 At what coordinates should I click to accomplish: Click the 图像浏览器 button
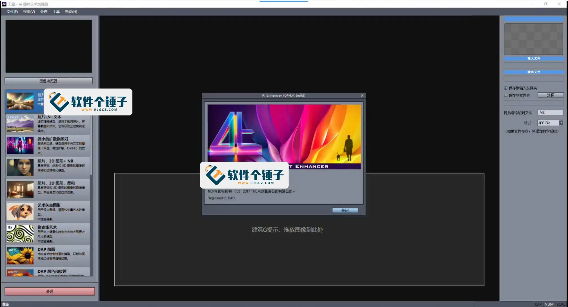[48, 81]
